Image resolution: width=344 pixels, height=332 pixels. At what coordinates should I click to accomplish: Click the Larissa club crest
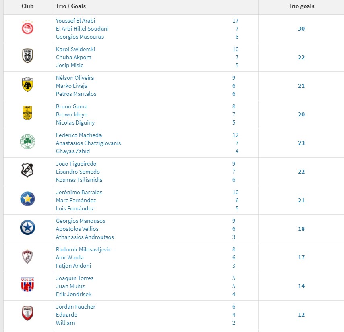tap(27, 256)
